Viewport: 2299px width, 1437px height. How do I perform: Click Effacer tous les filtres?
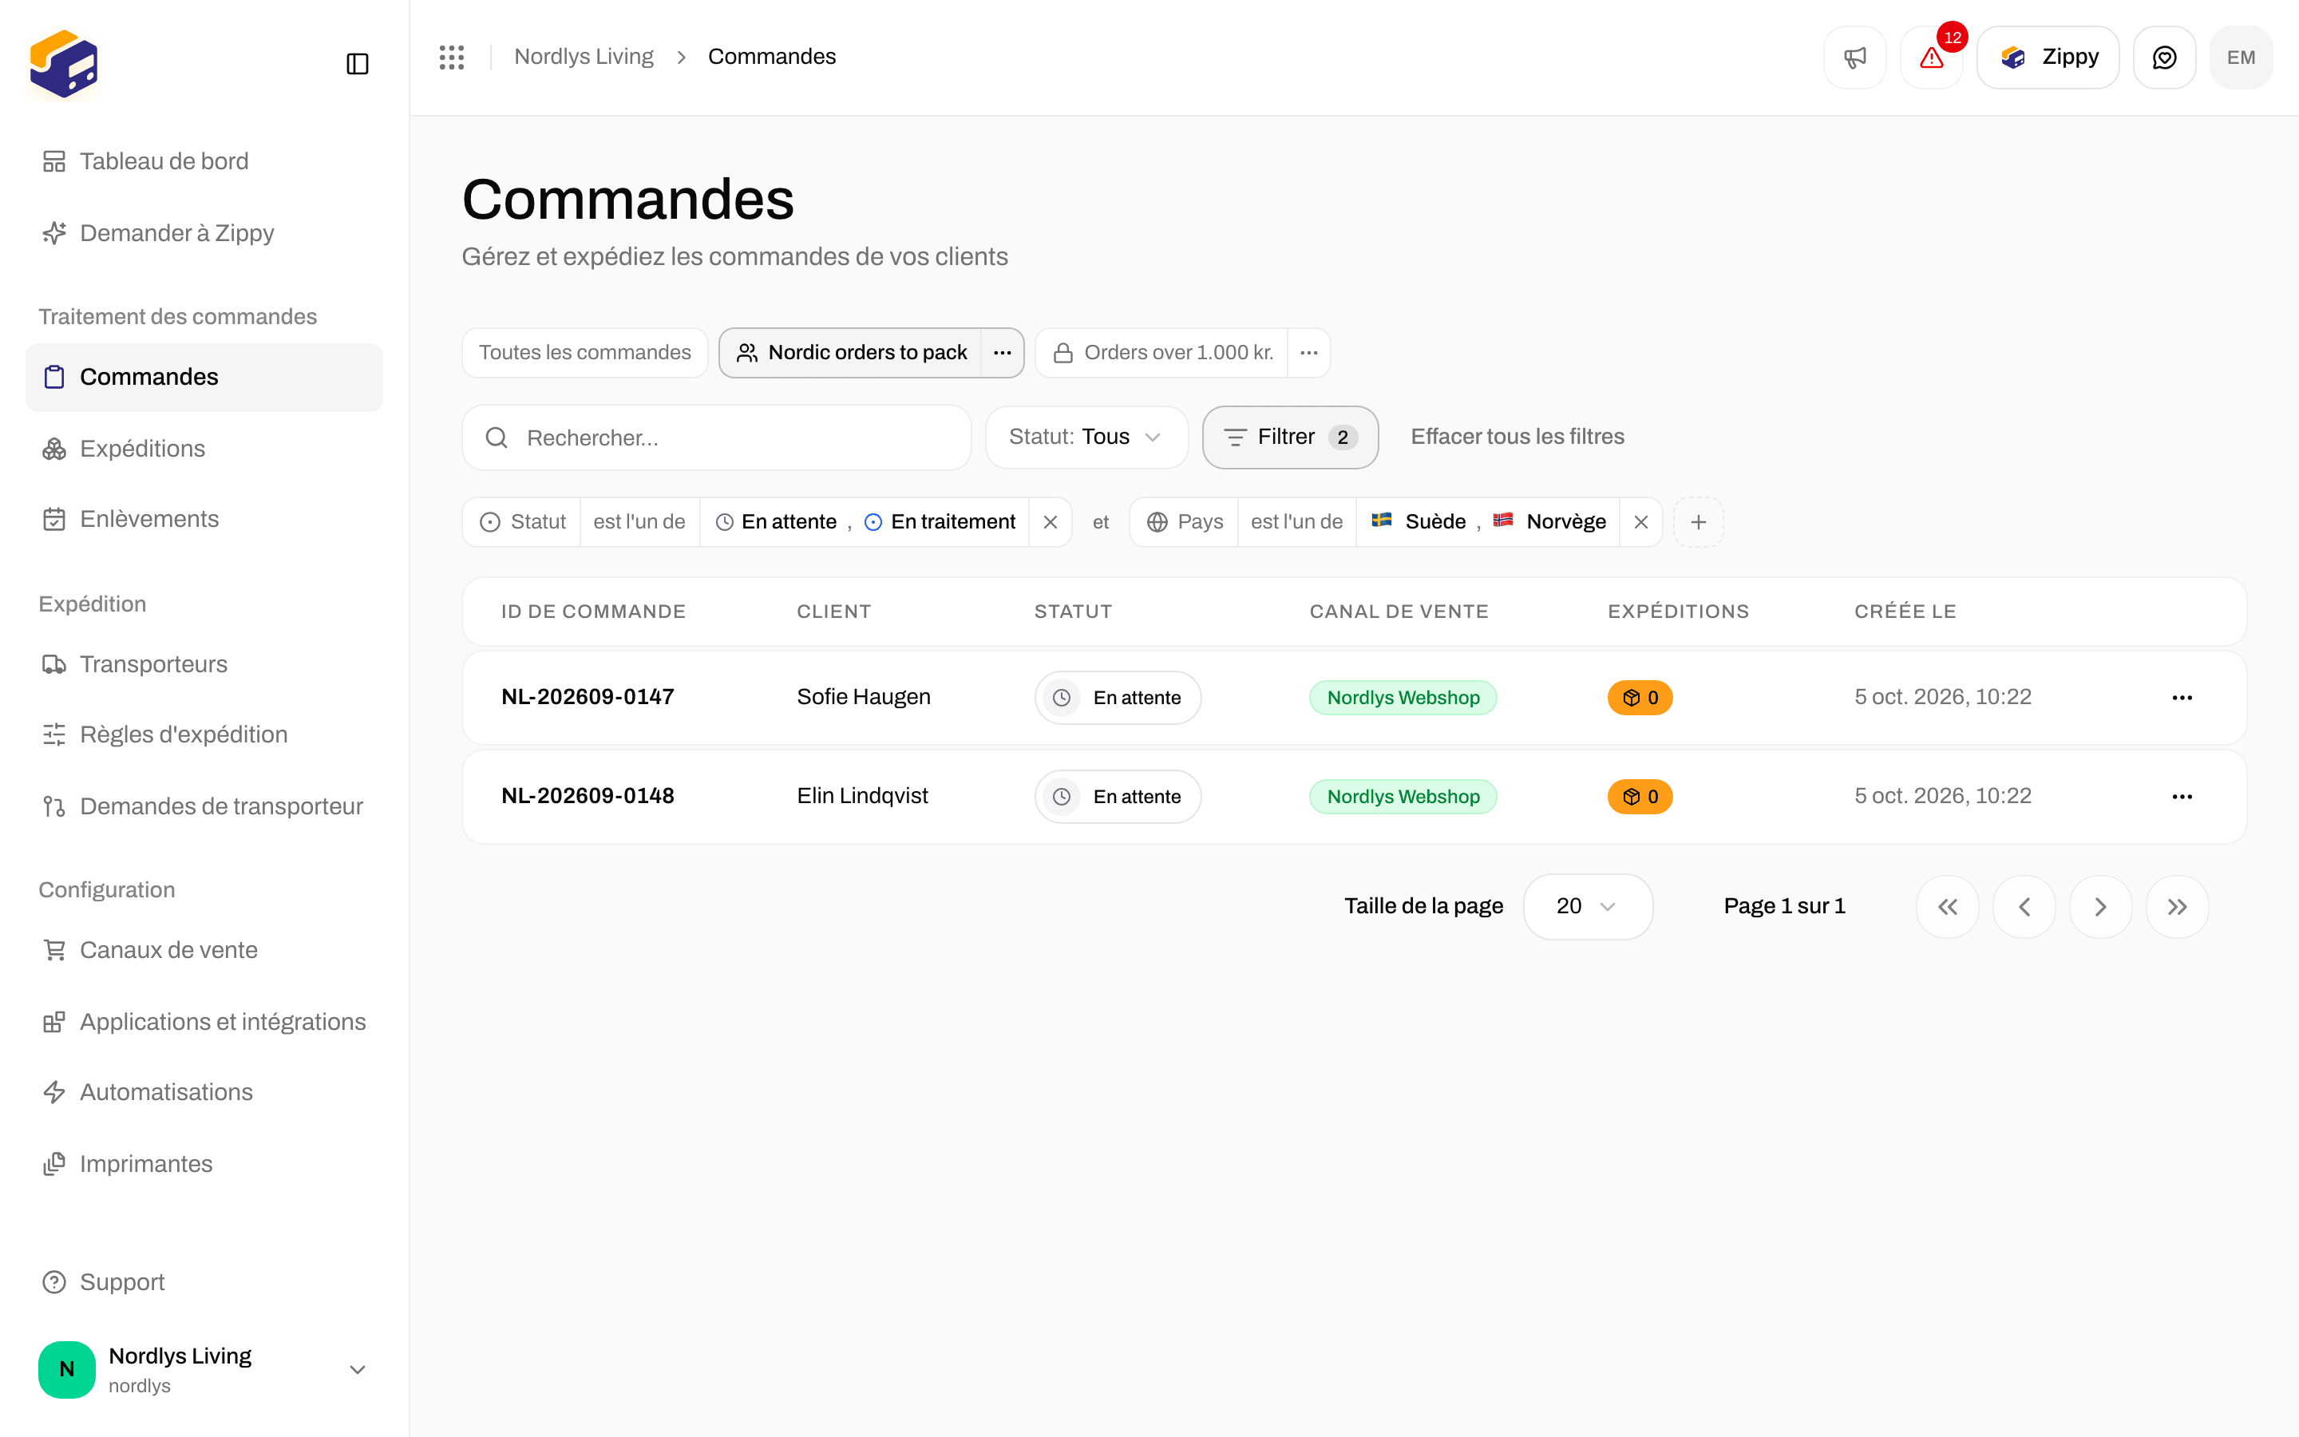click(x=1517, y=436)
